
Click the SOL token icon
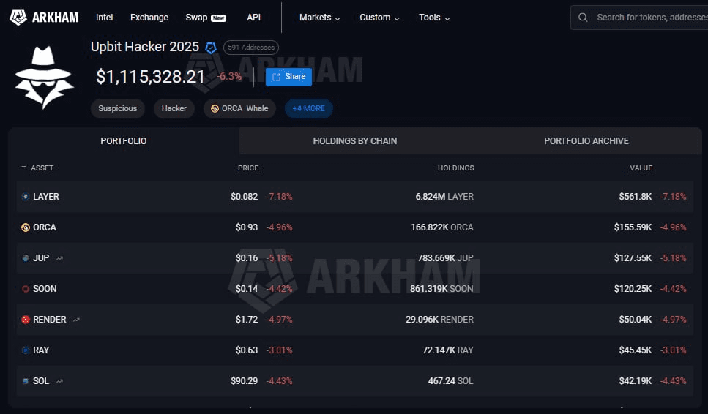tap(26, 381)
